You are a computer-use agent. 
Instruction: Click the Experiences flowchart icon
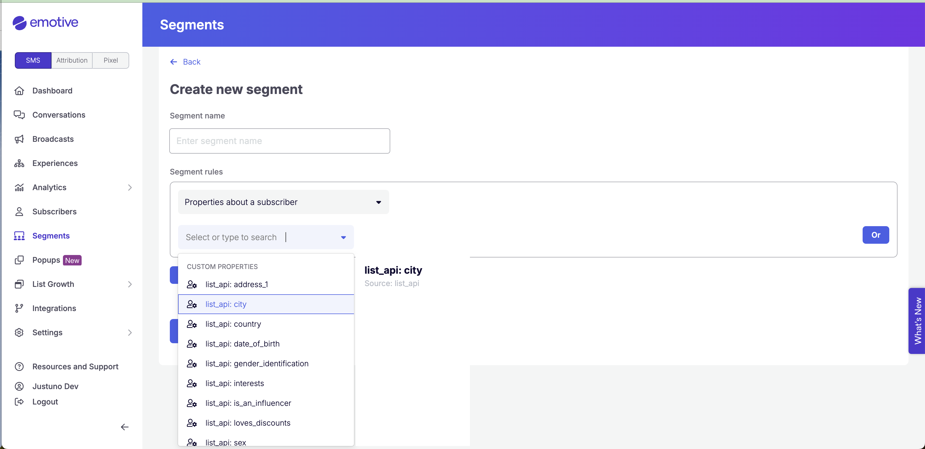point(19,163)
